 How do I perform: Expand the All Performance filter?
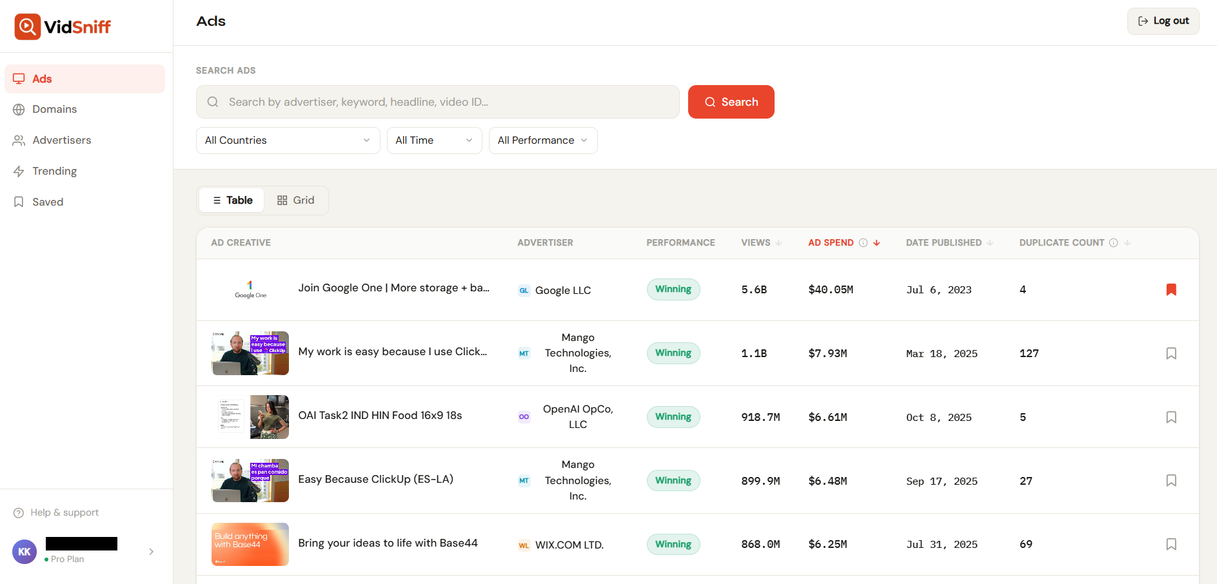point(543,141)
